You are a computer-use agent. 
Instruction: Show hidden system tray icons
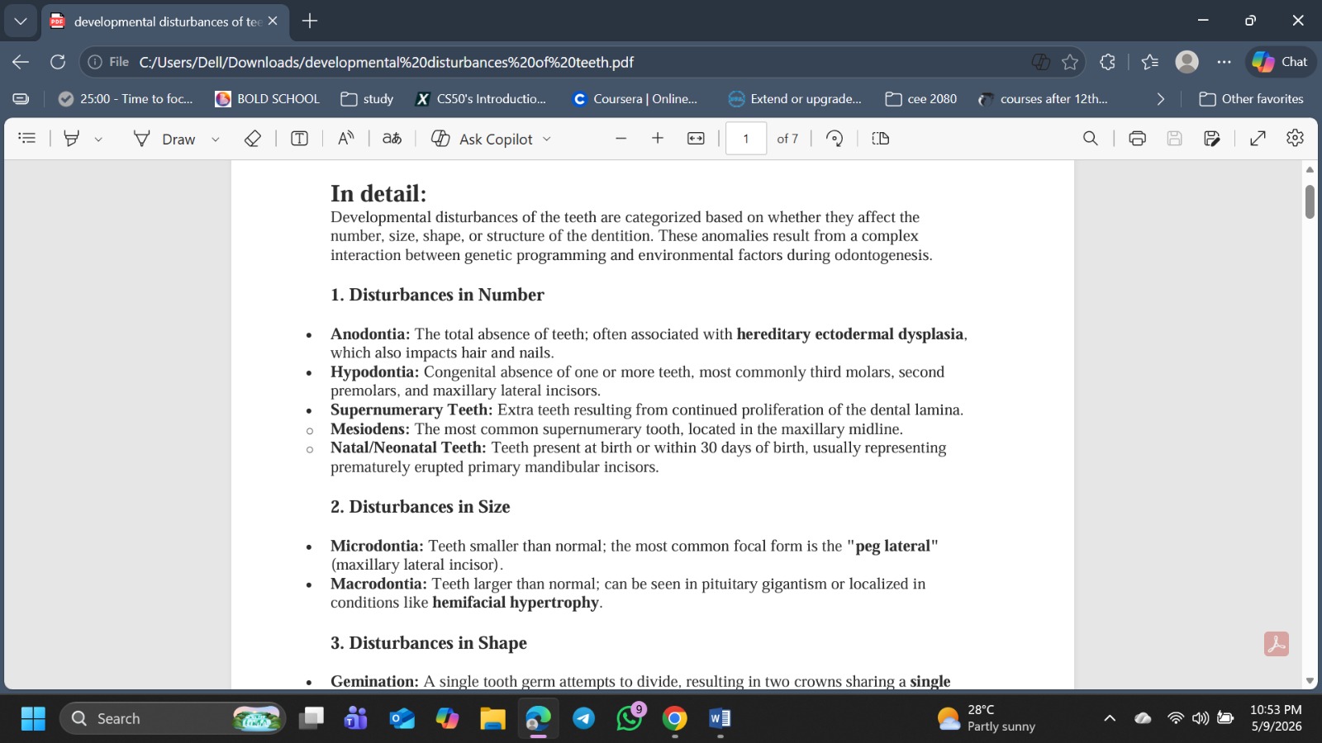(1110, 718)
